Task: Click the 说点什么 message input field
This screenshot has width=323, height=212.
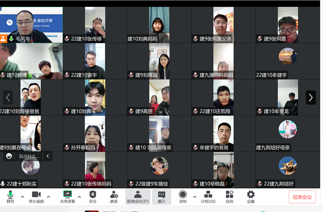Action: click(29, 156)
